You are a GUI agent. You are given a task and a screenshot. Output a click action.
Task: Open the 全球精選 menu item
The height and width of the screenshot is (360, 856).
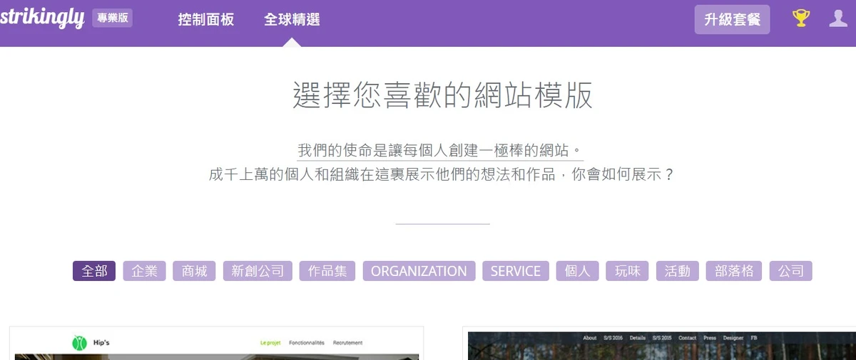tap(292, 20)
